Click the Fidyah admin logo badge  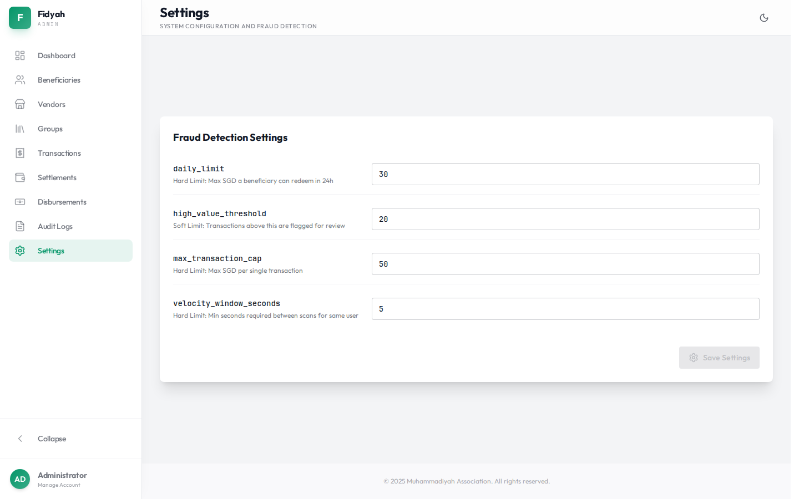(x=20, y=18)
